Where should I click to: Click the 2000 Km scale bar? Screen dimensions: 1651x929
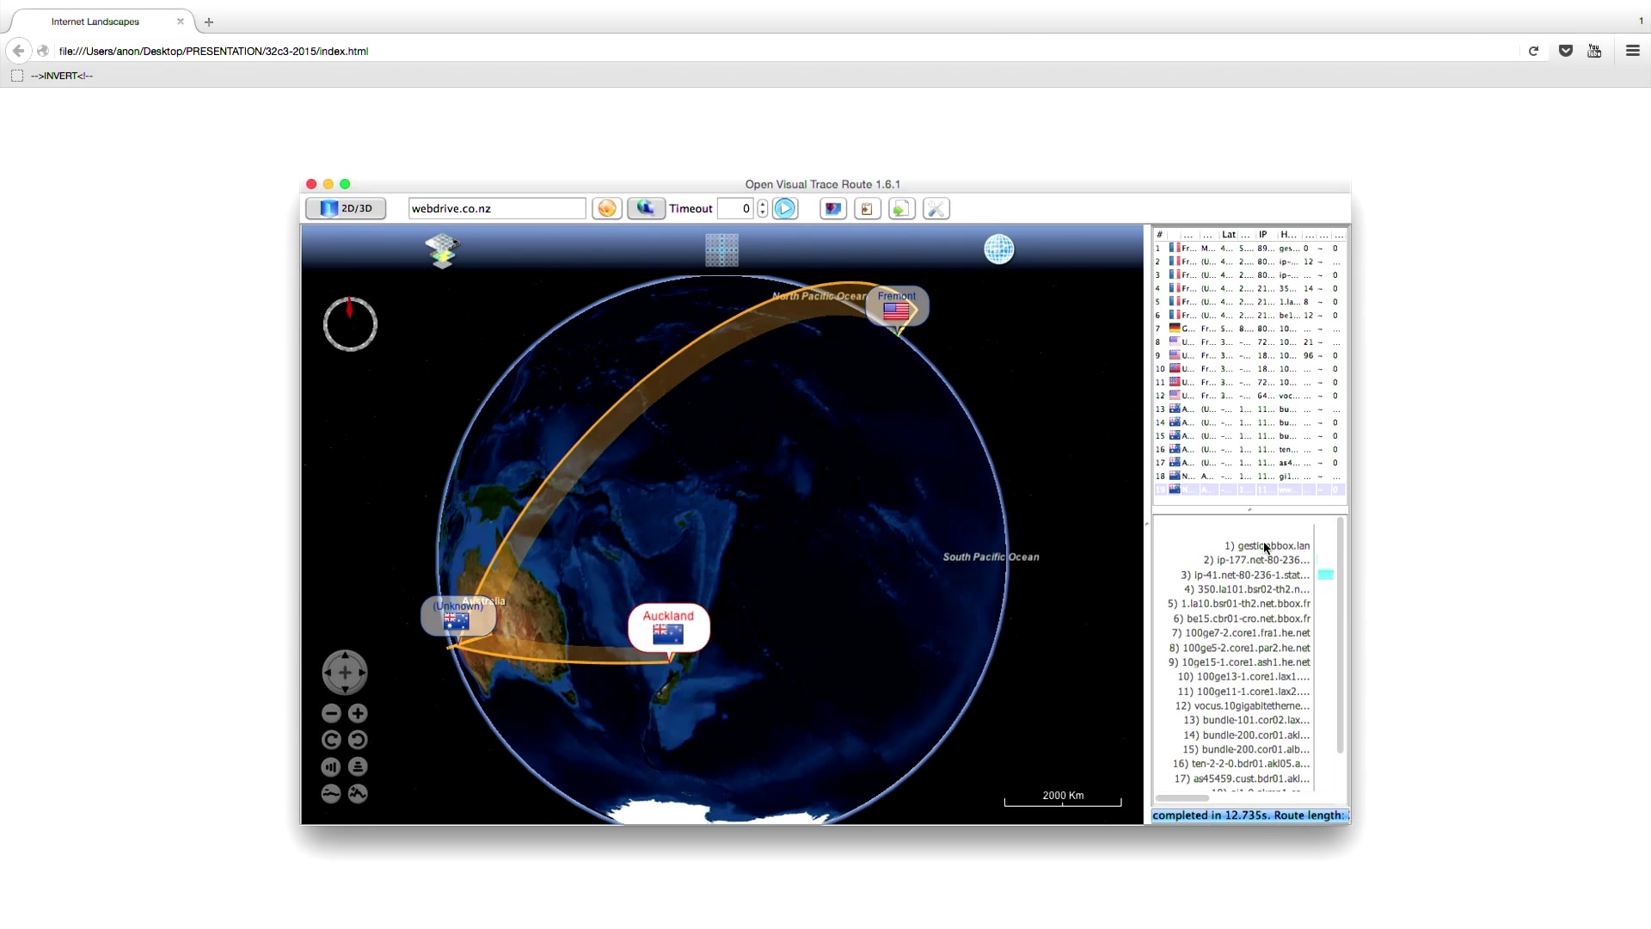[1063, 798]
